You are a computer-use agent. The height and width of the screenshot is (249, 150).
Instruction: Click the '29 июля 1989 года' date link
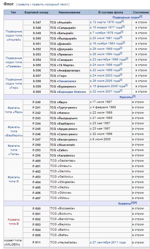pos(106,49)
